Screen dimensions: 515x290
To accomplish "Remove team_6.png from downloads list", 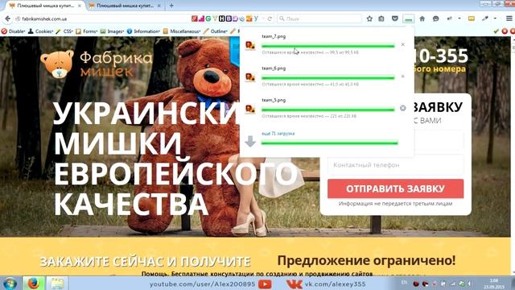I will coord(402,77).
